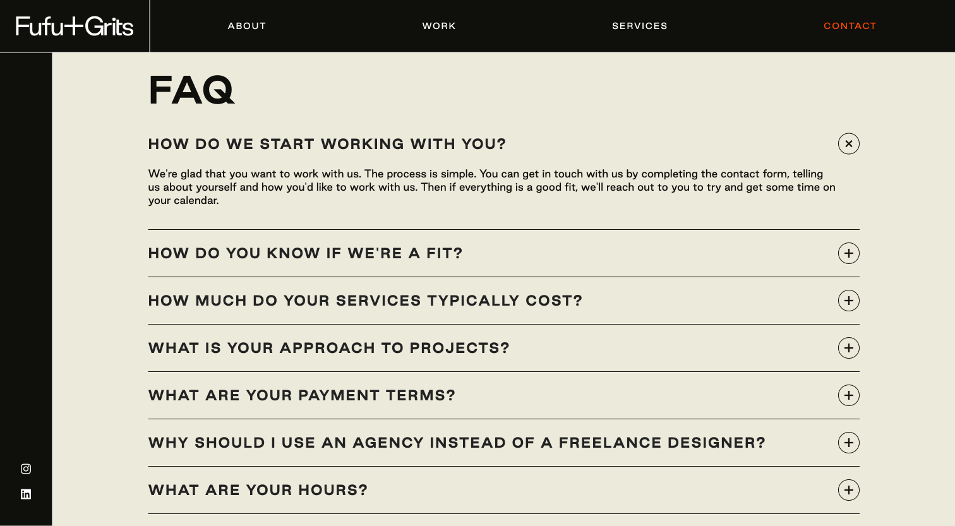Collapse the first FAQ with the X icon
This screenshot has width=955, height=526.
coord(848,144)
